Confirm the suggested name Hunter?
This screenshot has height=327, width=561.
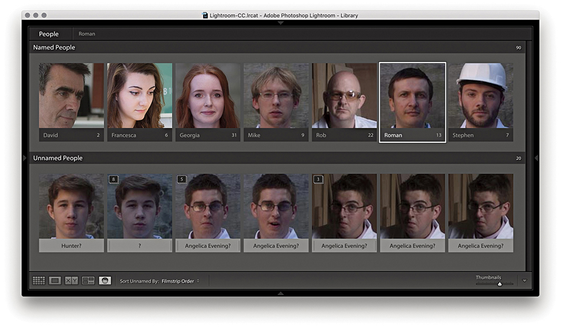click(x=71, y=246)
